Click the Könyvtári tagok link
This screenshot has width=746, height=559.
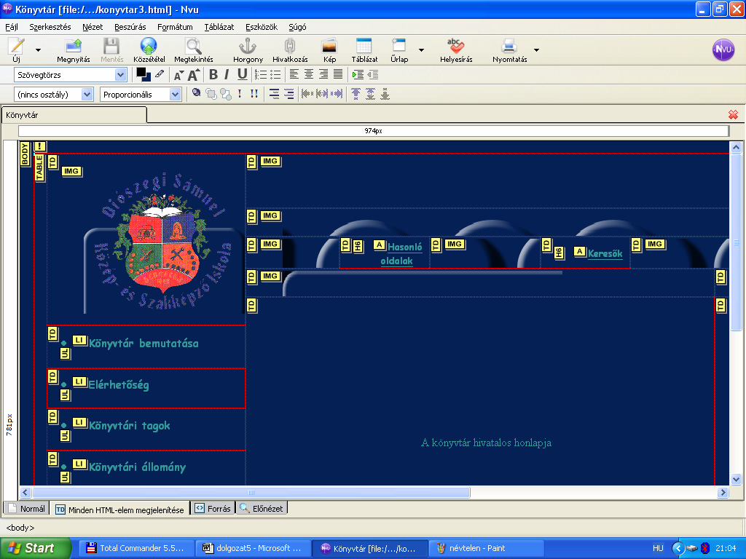click(x=130, y=425)
